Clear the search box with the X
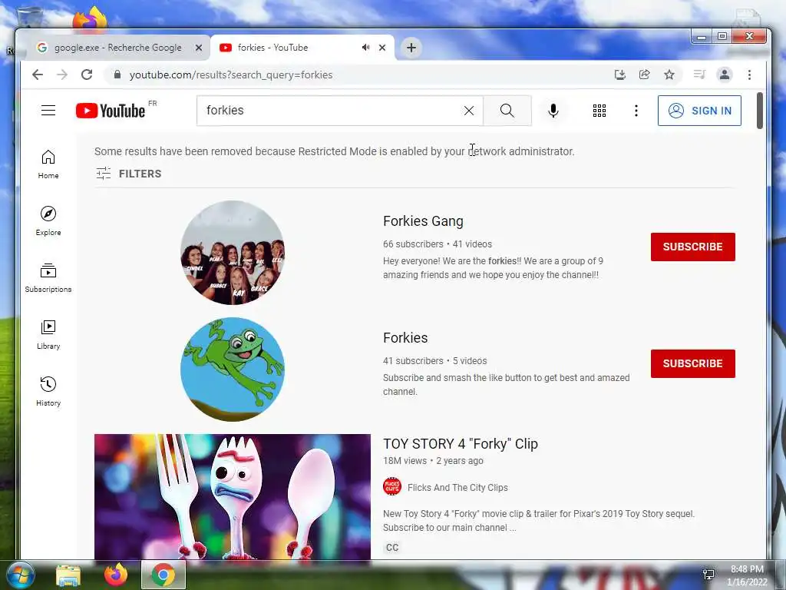Viewport: 786px width, 590px height. point(469,111)
